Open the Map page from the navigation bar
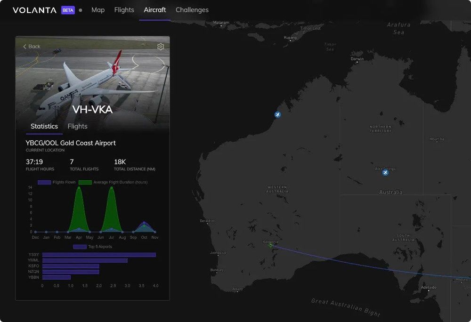The width and height of the screenshot is (471, 322). tap(98, 9)
